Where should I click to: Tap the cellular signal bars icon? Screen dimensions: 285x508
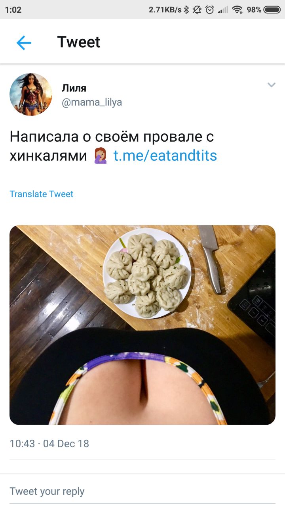click(223, 10)
